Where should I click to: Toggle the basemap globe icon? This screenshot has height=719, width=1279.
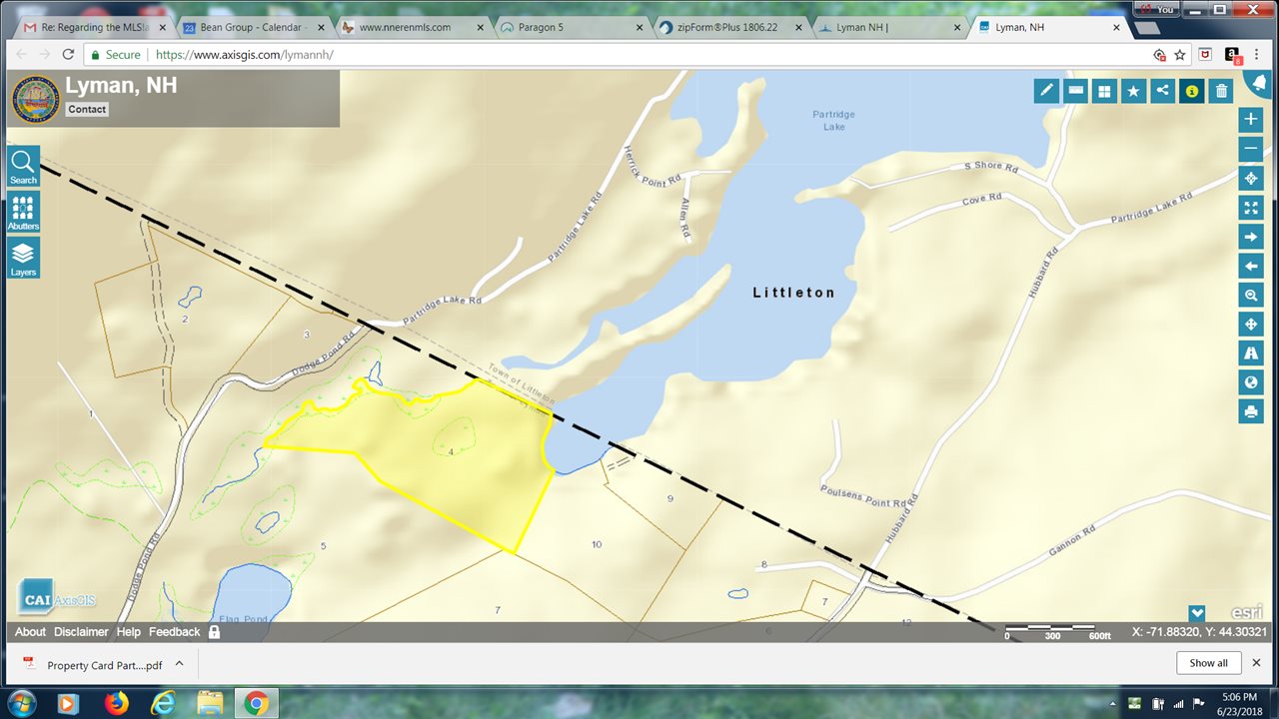coord(1251,381)
